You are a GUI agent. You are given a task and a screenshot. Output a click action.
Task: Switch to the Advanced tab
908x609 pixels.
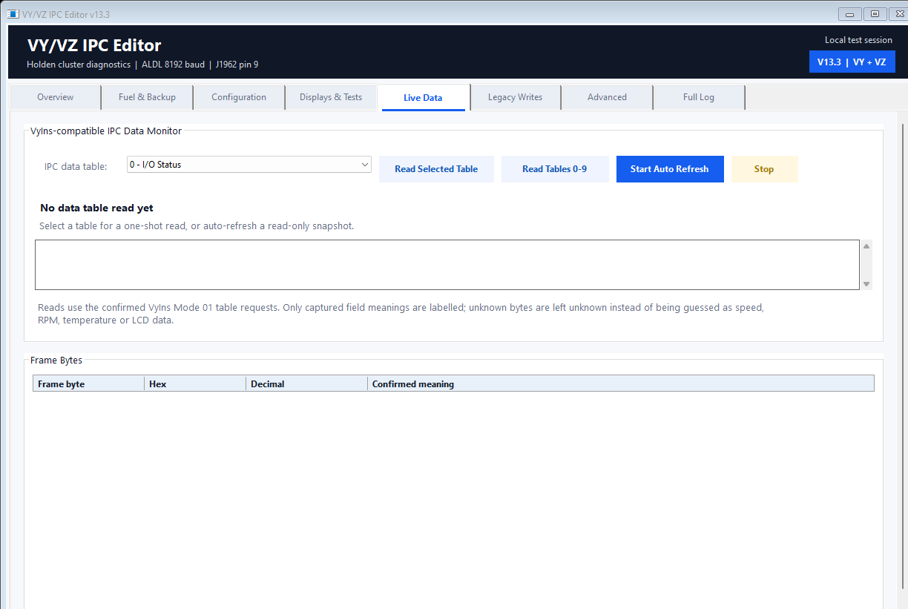607,97
